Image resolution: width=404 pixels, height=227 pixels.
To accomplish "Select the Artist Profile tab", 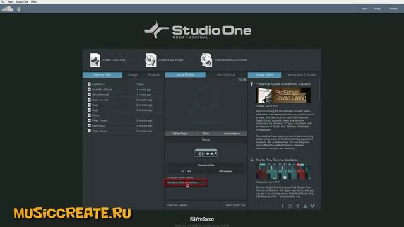I will tap(186, 74).
